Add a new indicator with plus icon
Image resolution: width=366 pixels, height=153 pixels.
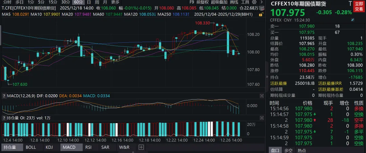pos(141,147)
